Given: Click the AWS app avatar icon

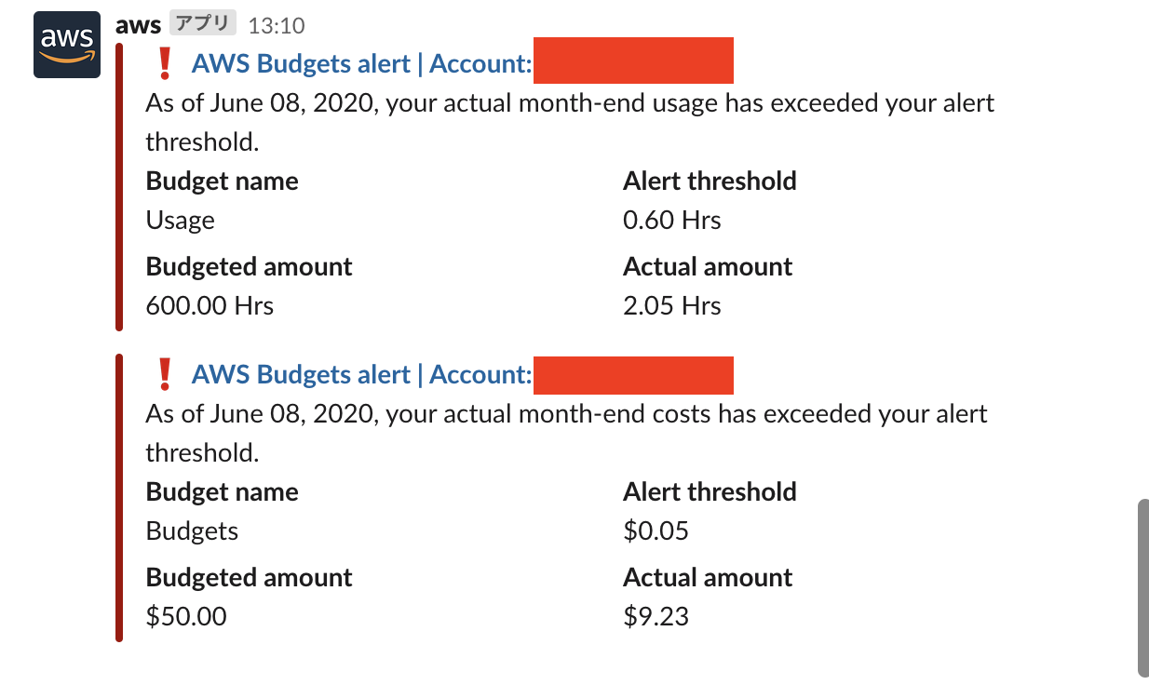Looking at the screenshot, I should (x=66, y=45).
